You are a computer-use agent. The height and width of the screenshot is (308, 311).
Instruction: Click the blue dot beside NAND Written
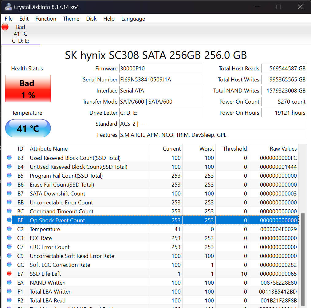point(9,282)
